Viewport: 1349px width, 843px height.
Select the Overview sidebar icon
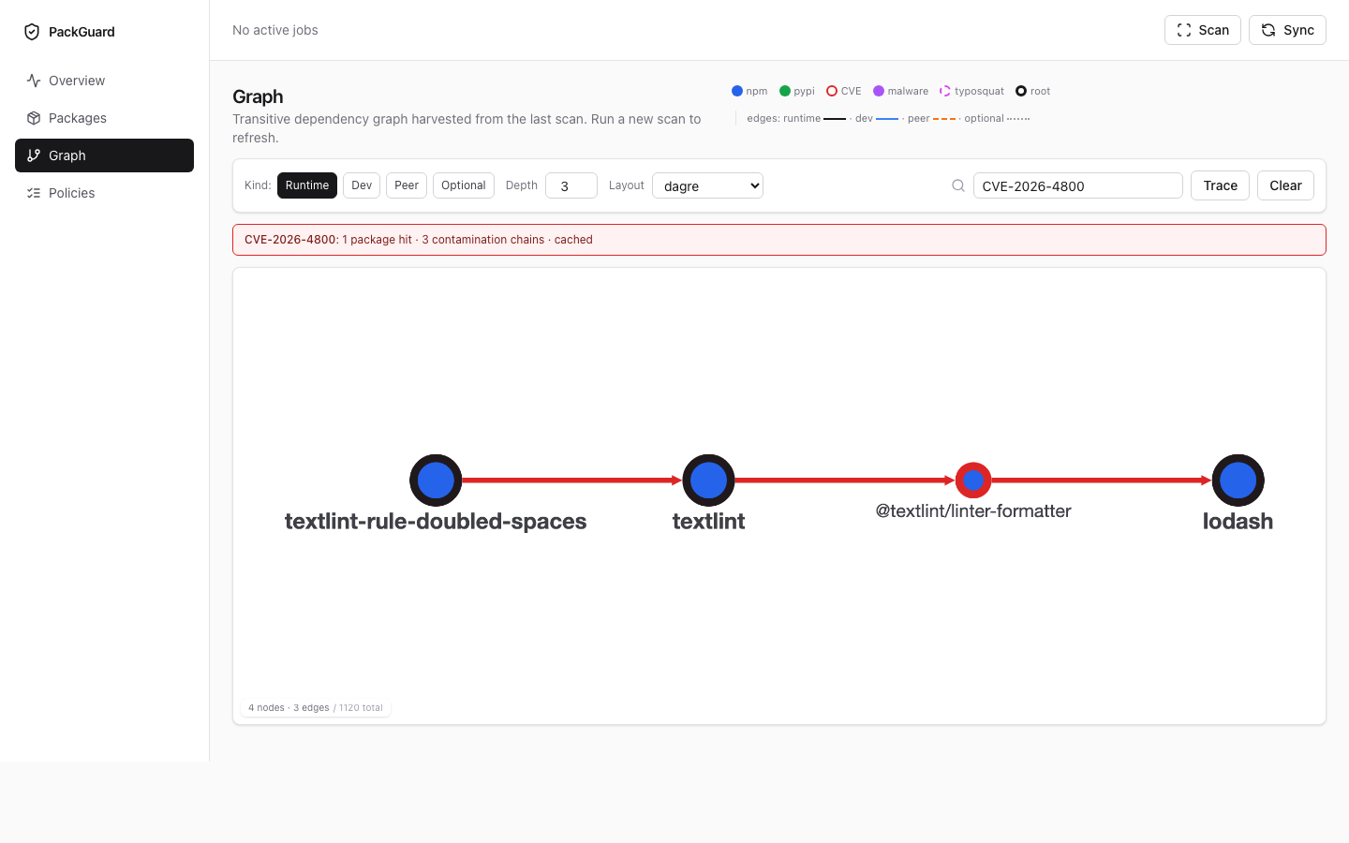tap(33, 81)
